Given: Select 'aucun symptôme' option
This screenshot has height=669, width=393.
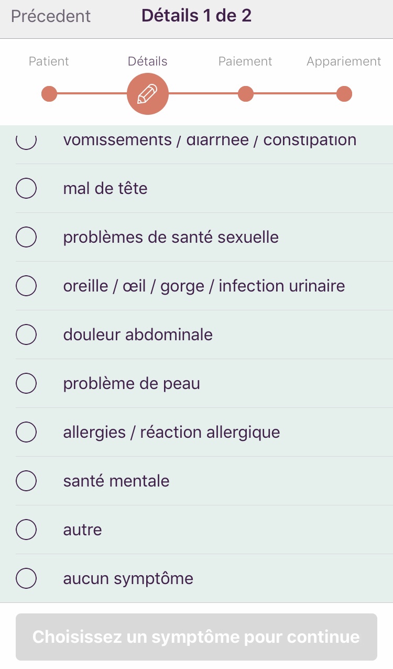Looking at the screenshot, I should [26, 578].
